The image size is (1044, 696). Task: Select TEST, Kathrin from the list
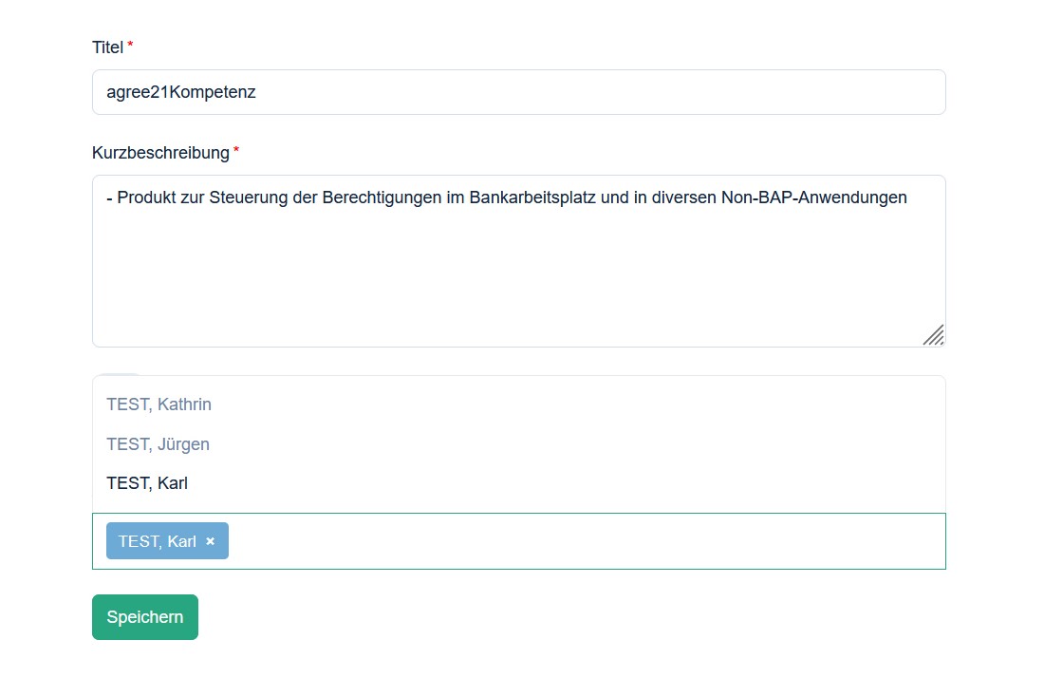pyautogui.click(x=518, y=404)
